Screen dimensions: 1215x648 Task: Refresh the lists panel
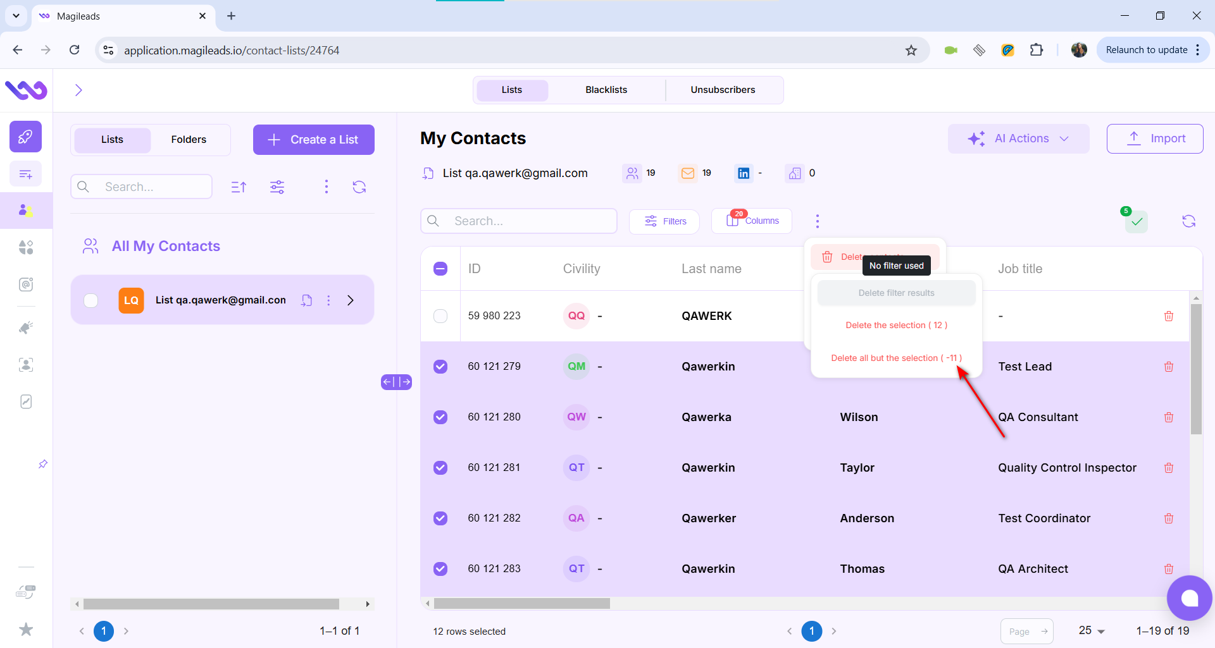(359, 186)
